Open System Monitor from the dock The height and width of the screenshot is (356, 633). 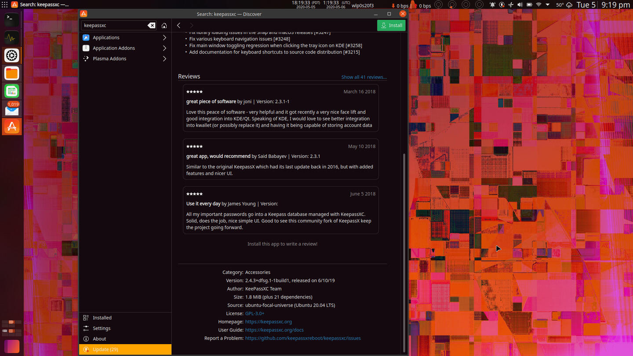point(12,37)
